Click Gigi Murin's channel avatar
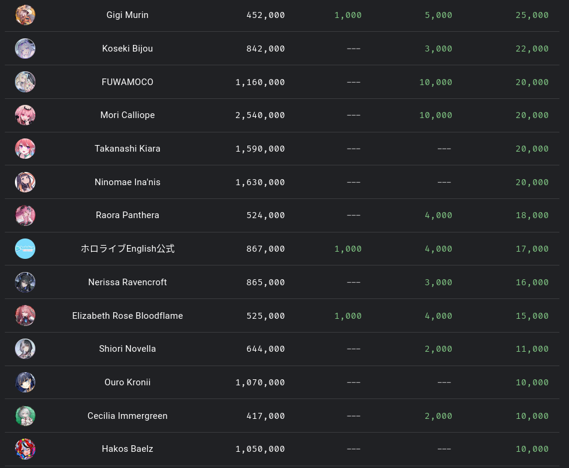Image resolution: width=569 pixels, height=468 pixels. coord(25,15)
